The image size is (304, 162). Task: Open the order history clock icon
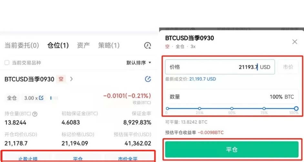tap(147, 46)
